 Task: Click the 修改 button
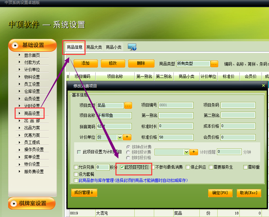113,63
